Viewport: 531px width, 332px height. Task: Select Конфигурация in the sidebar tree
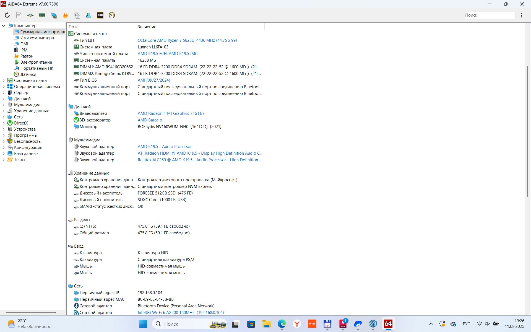click(28, 147)
